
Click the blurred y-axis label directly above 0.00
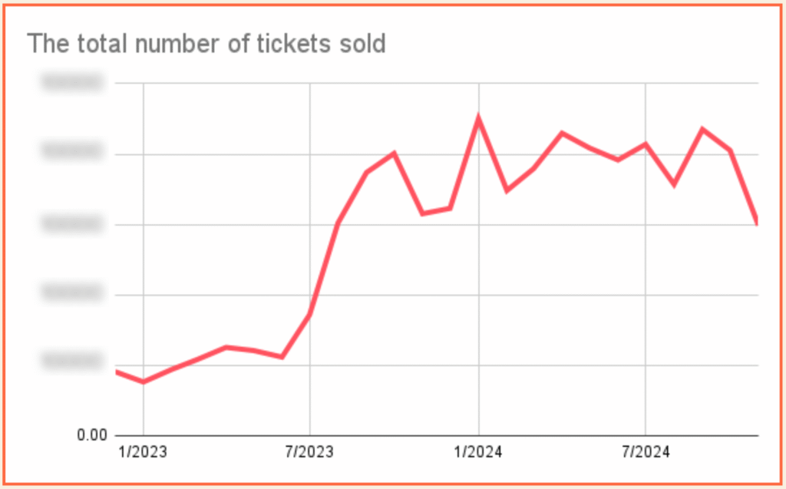(71, 362)
